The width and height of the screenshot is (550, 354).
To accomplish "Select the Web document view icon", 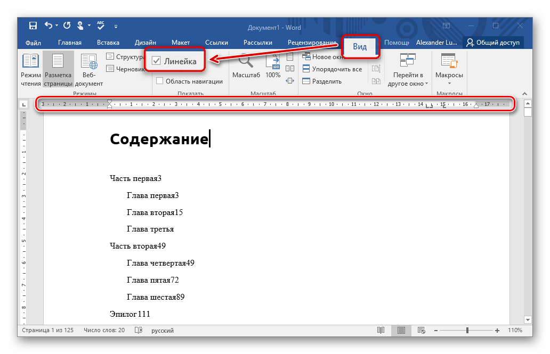I will [89, 69].
